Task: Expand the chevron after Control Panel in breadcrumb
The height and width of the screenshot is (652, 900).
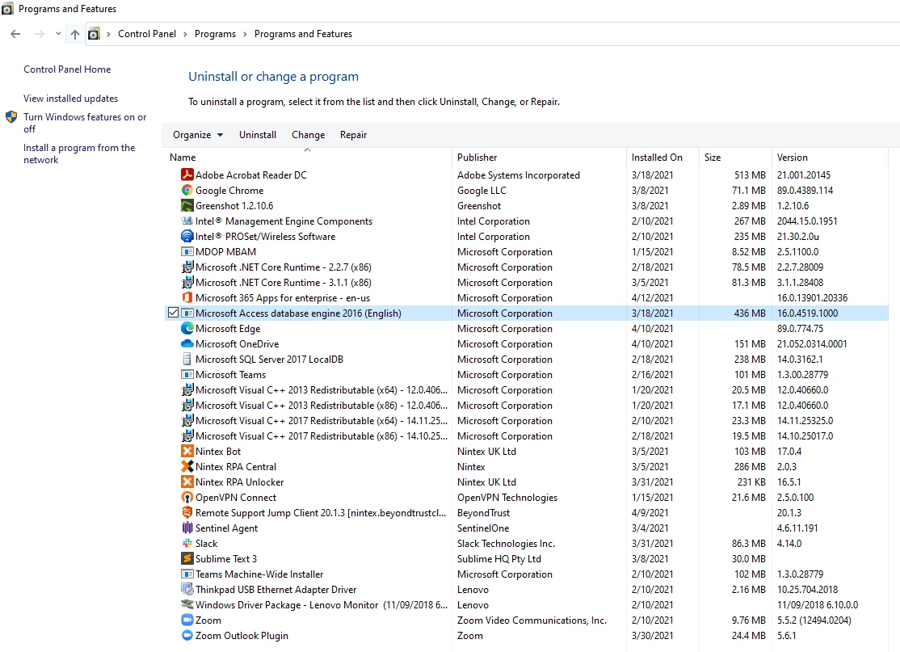Action: [x=185, y=35]
